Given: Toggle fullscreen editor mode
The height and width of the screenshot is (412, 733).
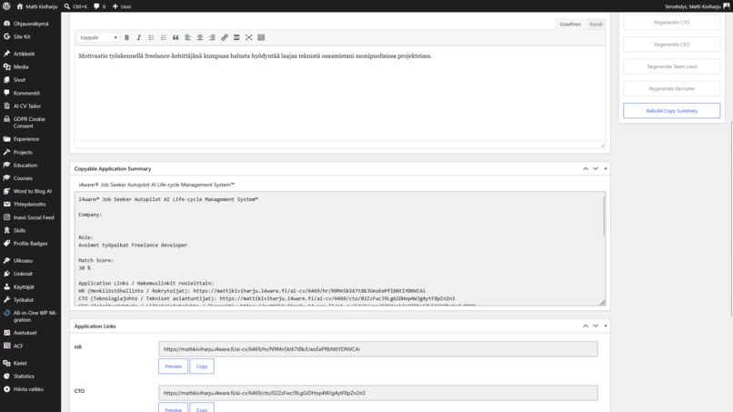Looking at the screenshot, I should (x=248, y=37).
